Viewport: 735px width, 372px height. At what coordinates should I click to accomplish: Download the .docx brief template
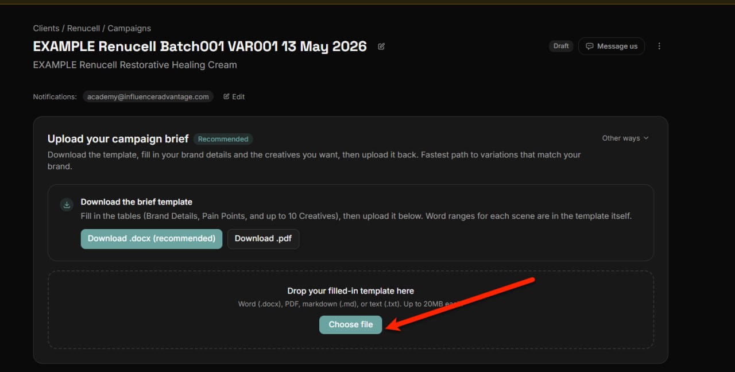click(152, 239)
